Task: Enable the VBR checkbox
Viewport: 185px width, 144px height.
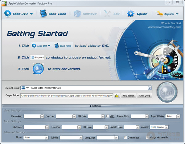Action: pos(107,116)
